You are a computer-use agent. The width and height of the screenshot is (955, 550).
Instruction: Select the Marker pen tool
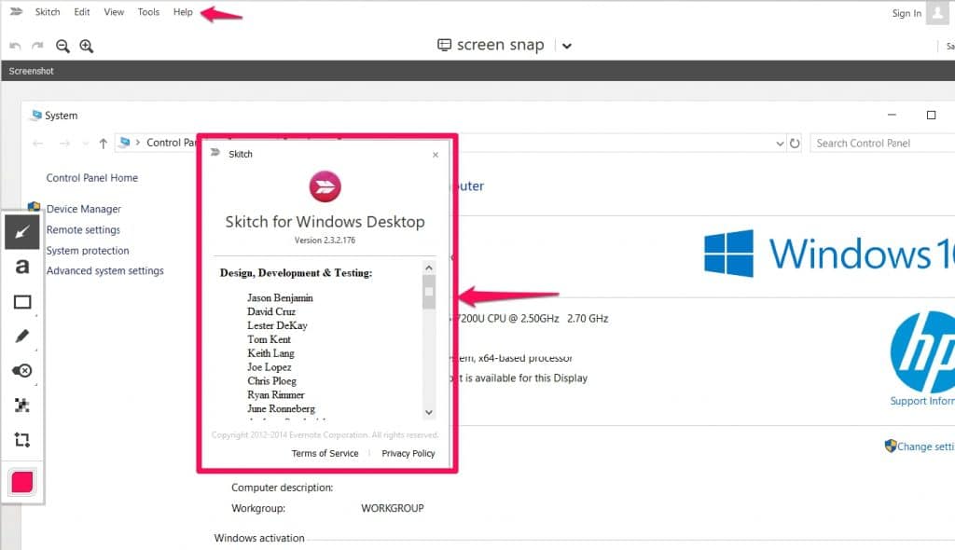coord(22,337)
